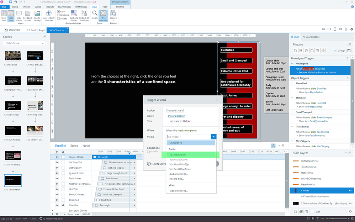Open the Transitions ribbon tab
The image size is (355, 222).
[x=64, y=7]
